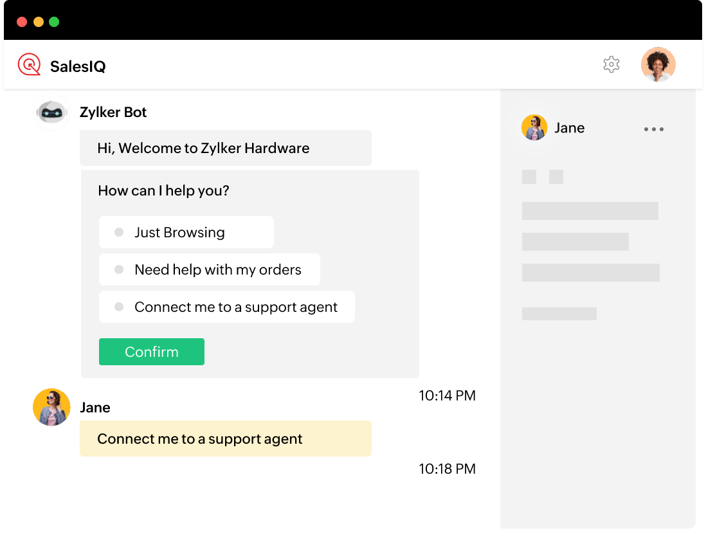This screenshot has height=535, width=706.
Task: Click Jane's avatar beside her chat message
Action: click(x=52, y=407)
